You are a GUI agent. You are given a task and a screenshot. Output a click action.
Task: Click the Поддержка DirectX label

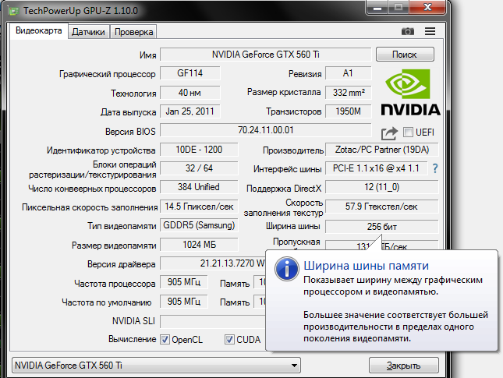tap(284, 188)
